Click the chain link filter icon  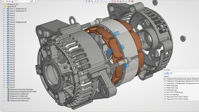point(110,1)
